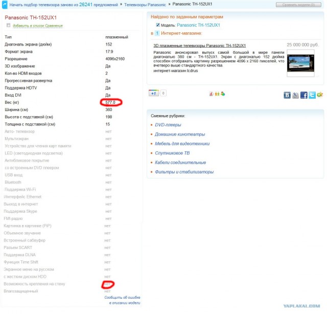The height and width of the screenshot is (314, 327).
Task: Open '3D плазменные телевизоры Panasonic TH-152UX1' offer
Action: (x=200, y=46)
